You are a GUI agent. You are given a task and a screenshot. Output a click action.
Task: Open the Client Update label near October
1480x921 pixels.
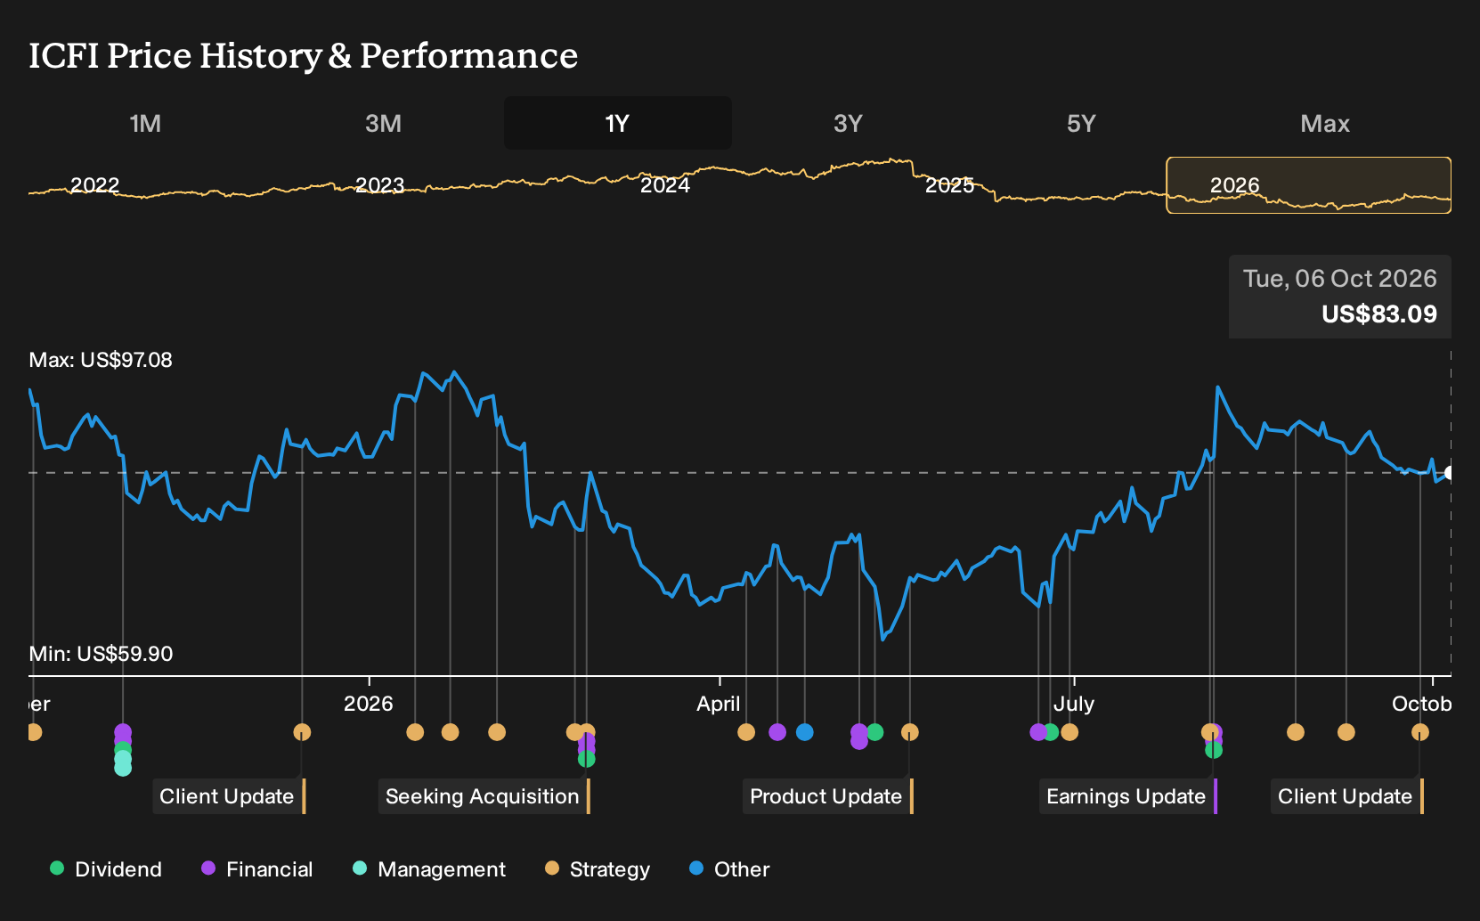point(1346,796)
